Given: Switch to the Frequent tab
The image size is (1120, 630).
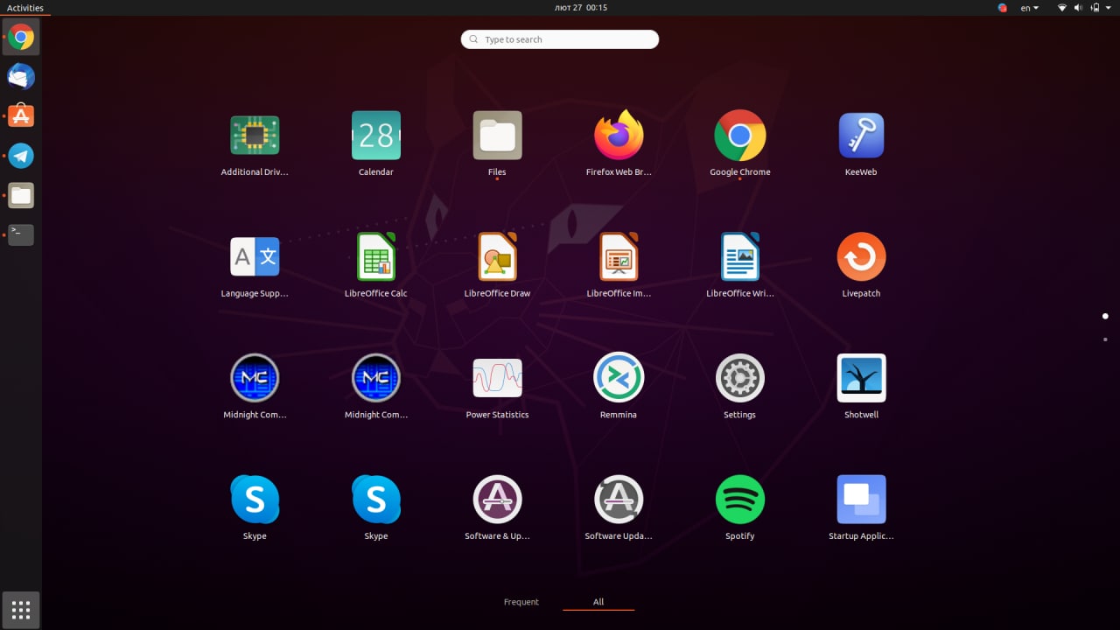Looking at the screenshot, I should click(521, 602).
